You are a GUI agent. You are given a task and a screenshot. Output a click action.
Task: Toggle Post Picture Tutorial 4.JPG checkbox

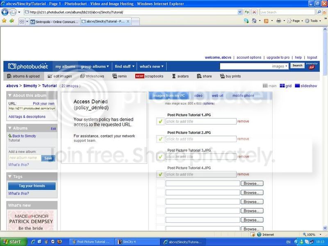[160, 174]
